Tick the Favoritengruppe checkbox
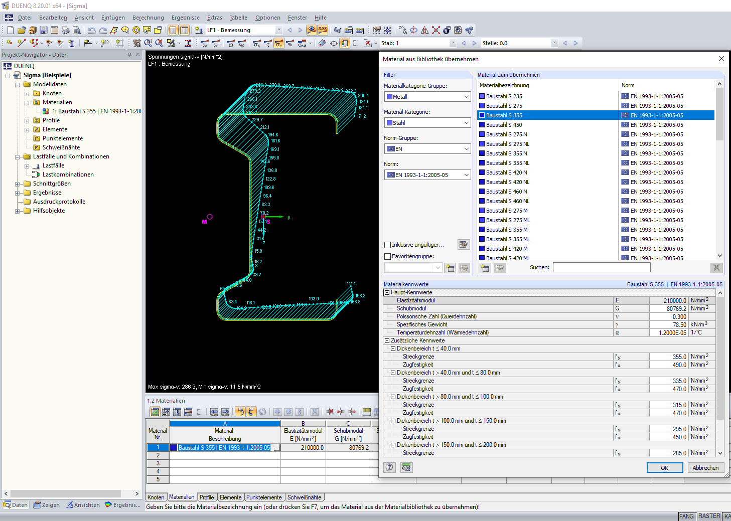This screenshot has width=731, height=521. 387,256
